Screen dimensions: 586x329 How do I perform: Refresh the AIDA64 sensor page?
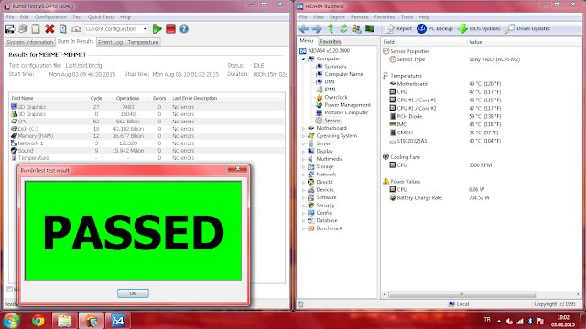343,28
